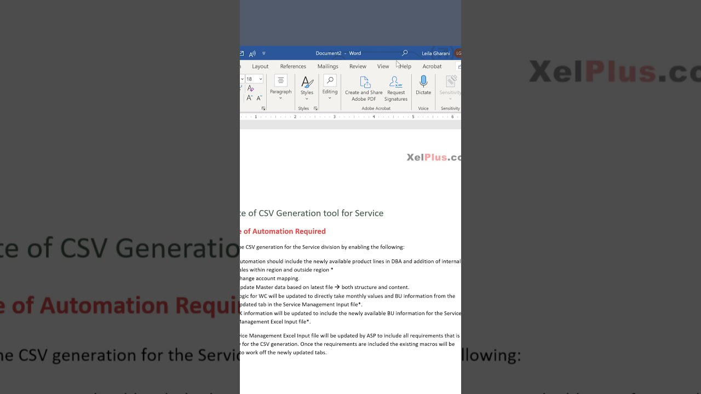Image resolution: width=701 pixels, height=394 pixels.
Task: Open Customize Quick Access Toolbar dropdown
Action: pos(264,54)
